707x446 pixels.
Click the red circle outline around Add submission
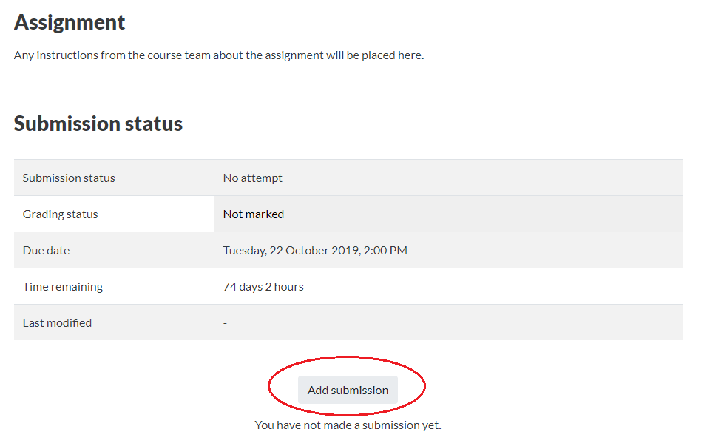point(347,386)
